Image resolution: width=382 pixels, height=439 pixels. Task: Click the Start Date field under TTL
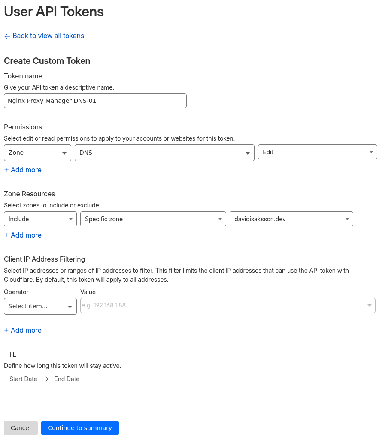point(23,379)
